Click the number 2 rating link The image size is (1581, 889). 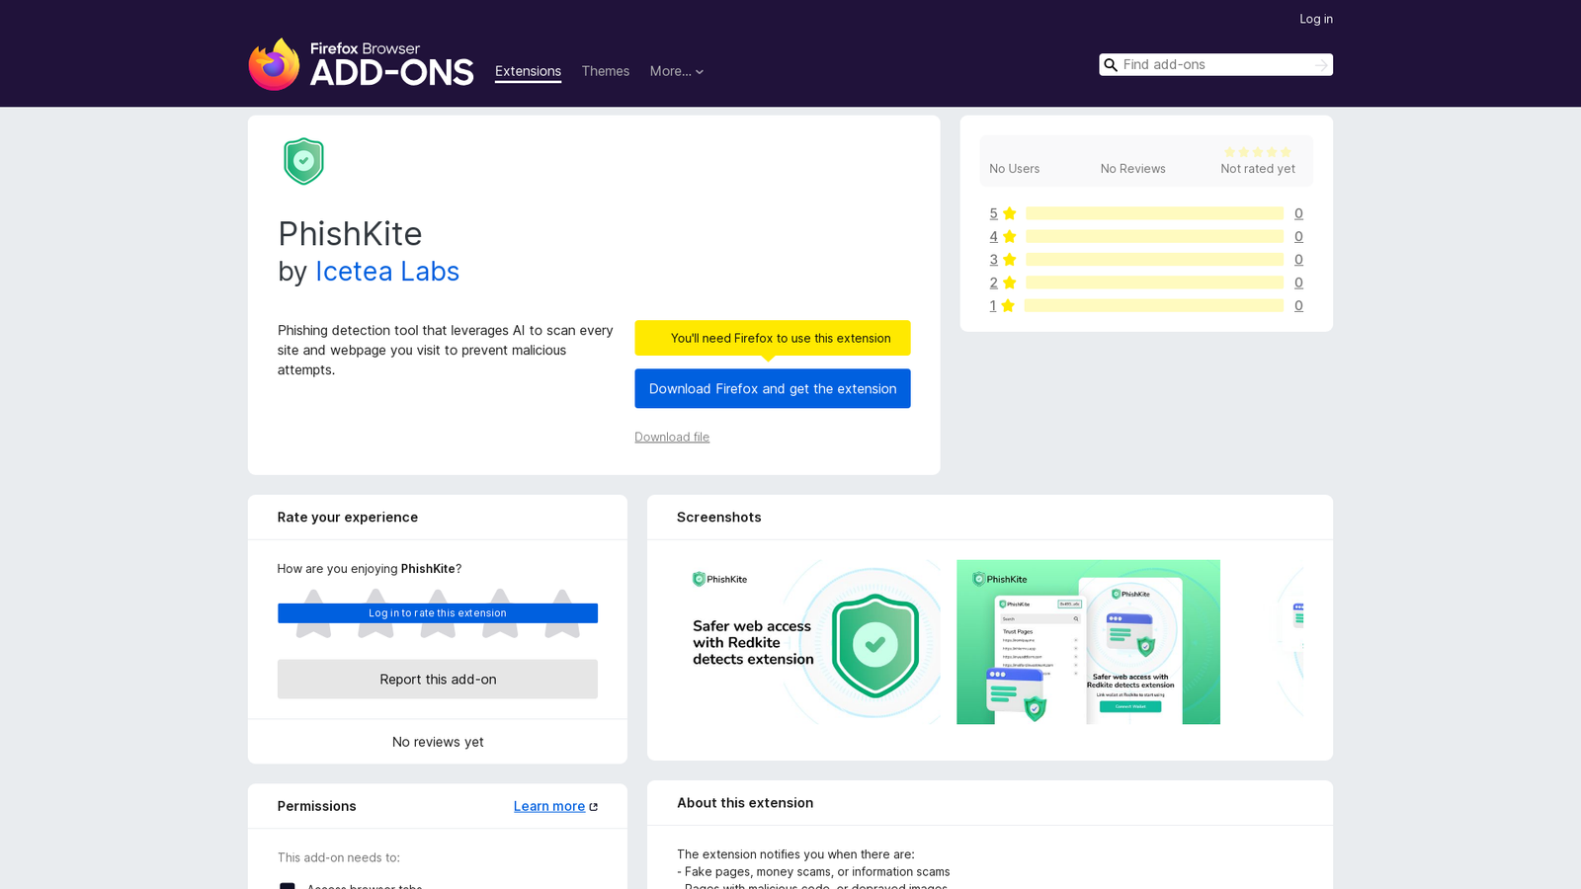point(993,283)
